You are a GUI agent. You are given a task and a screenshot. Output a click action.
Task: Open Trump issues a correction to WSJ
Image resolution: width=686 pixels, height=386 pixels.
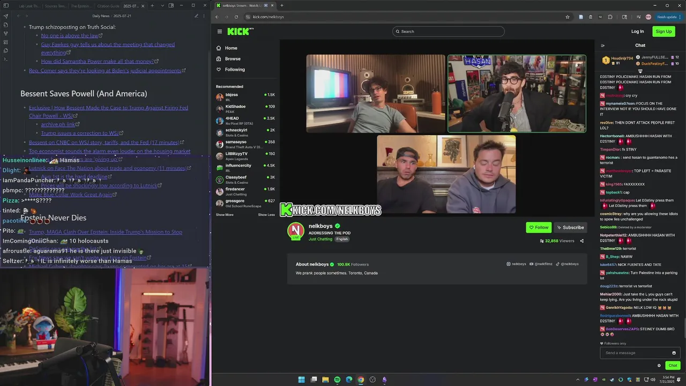coord(80,133)
